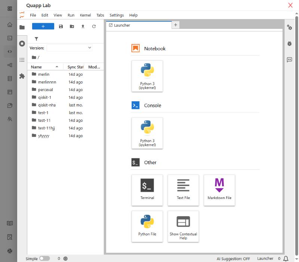Open the book documentation icon in left rail

point(10,223)
